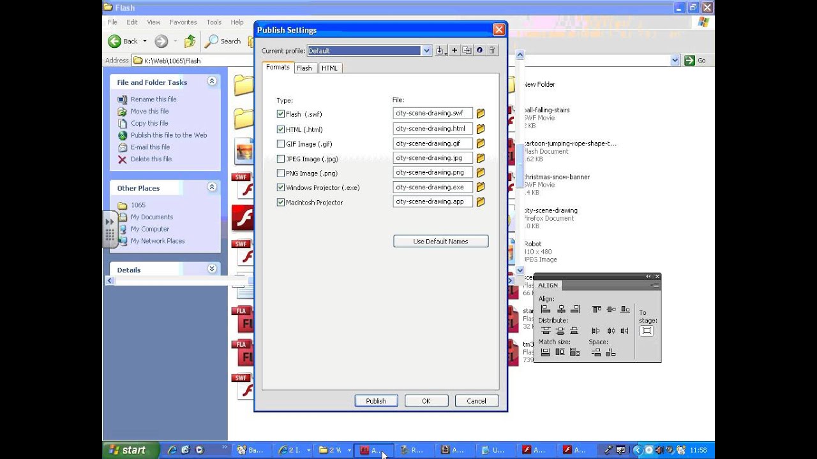Click Space evenly vertically icon
The height and width of the screenshot is (459, 817).
pos(596,352)
